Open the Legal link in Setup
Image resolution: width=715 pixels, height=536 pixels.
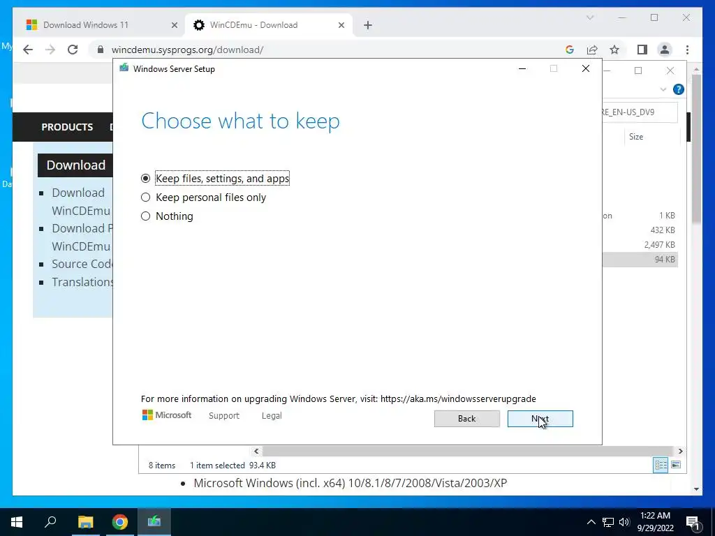272,416
